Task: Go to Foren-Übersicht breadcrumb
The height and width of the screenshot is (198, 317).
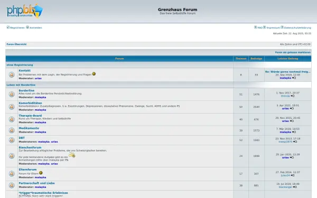Action: [16, 44]
